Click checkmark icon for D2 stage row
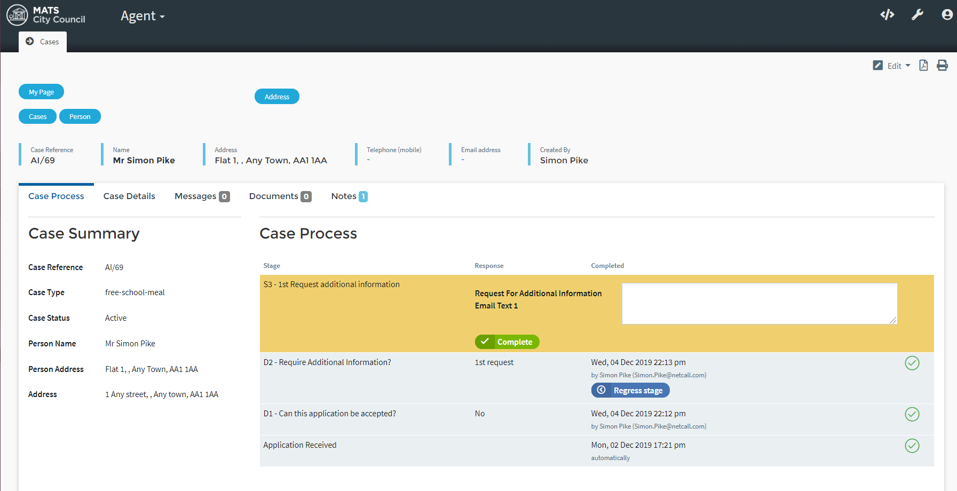Image resolution: width=957 pixels, height=491 pixels. (x=912, y=363)
